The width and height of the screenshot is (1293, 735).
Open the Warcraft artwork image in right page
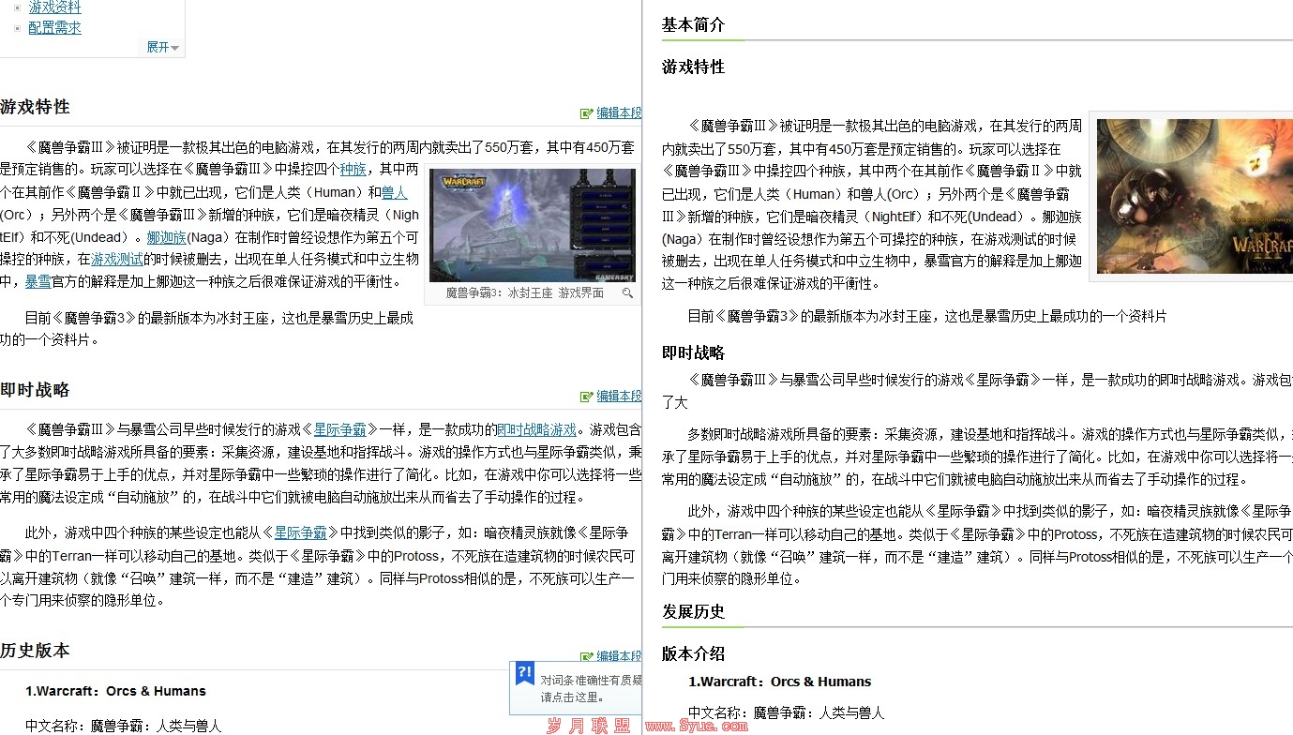pos(1195,197)
